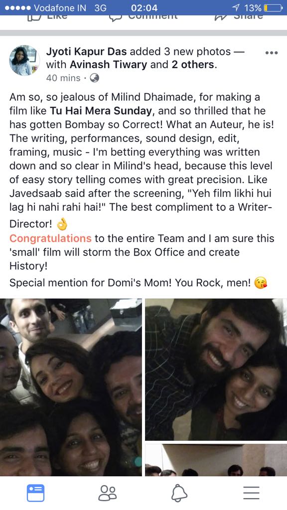
Task: Tap the globe public privacy icon
Action: click(94, 78)
